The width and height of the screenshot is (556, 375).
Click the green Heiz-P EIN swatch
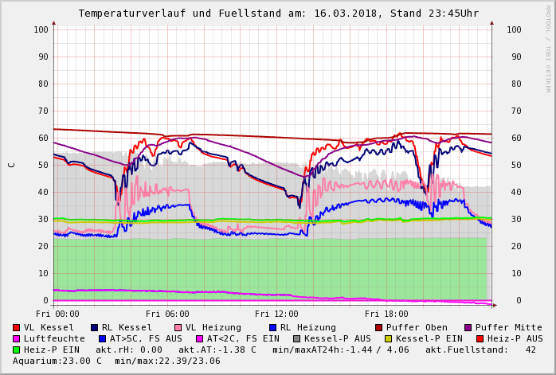(x=16, y=350)
